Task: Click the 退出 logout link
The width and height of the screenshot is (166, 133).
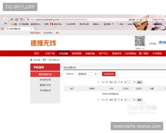Action: coord(58,33)
